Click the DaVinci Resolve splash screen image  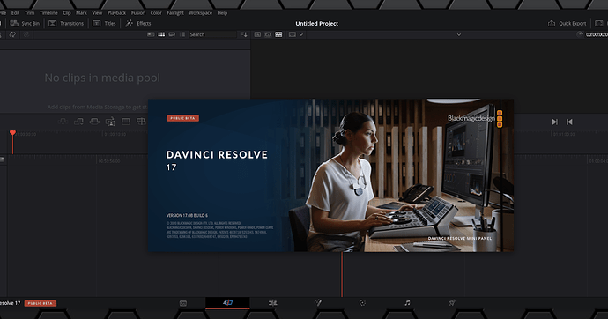[330, 175]
